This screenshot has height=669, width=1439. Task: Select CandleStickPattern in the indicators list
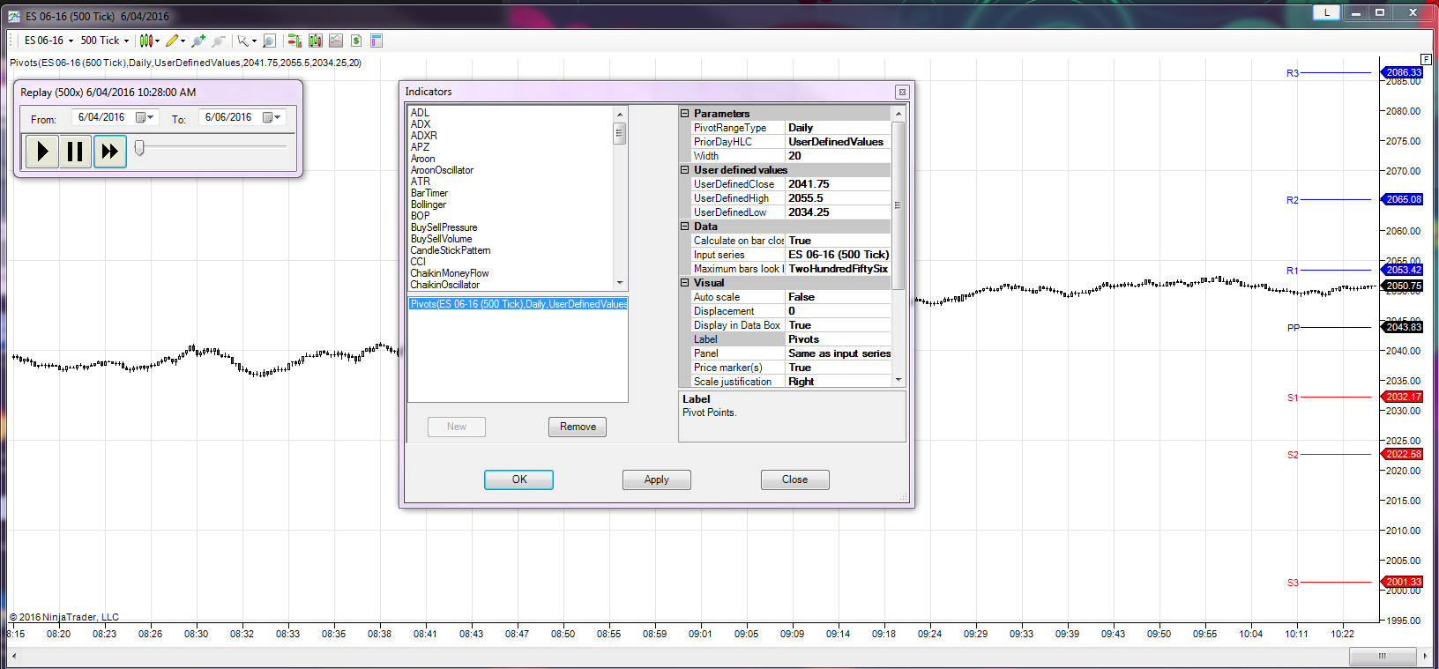tap(451, 250)
